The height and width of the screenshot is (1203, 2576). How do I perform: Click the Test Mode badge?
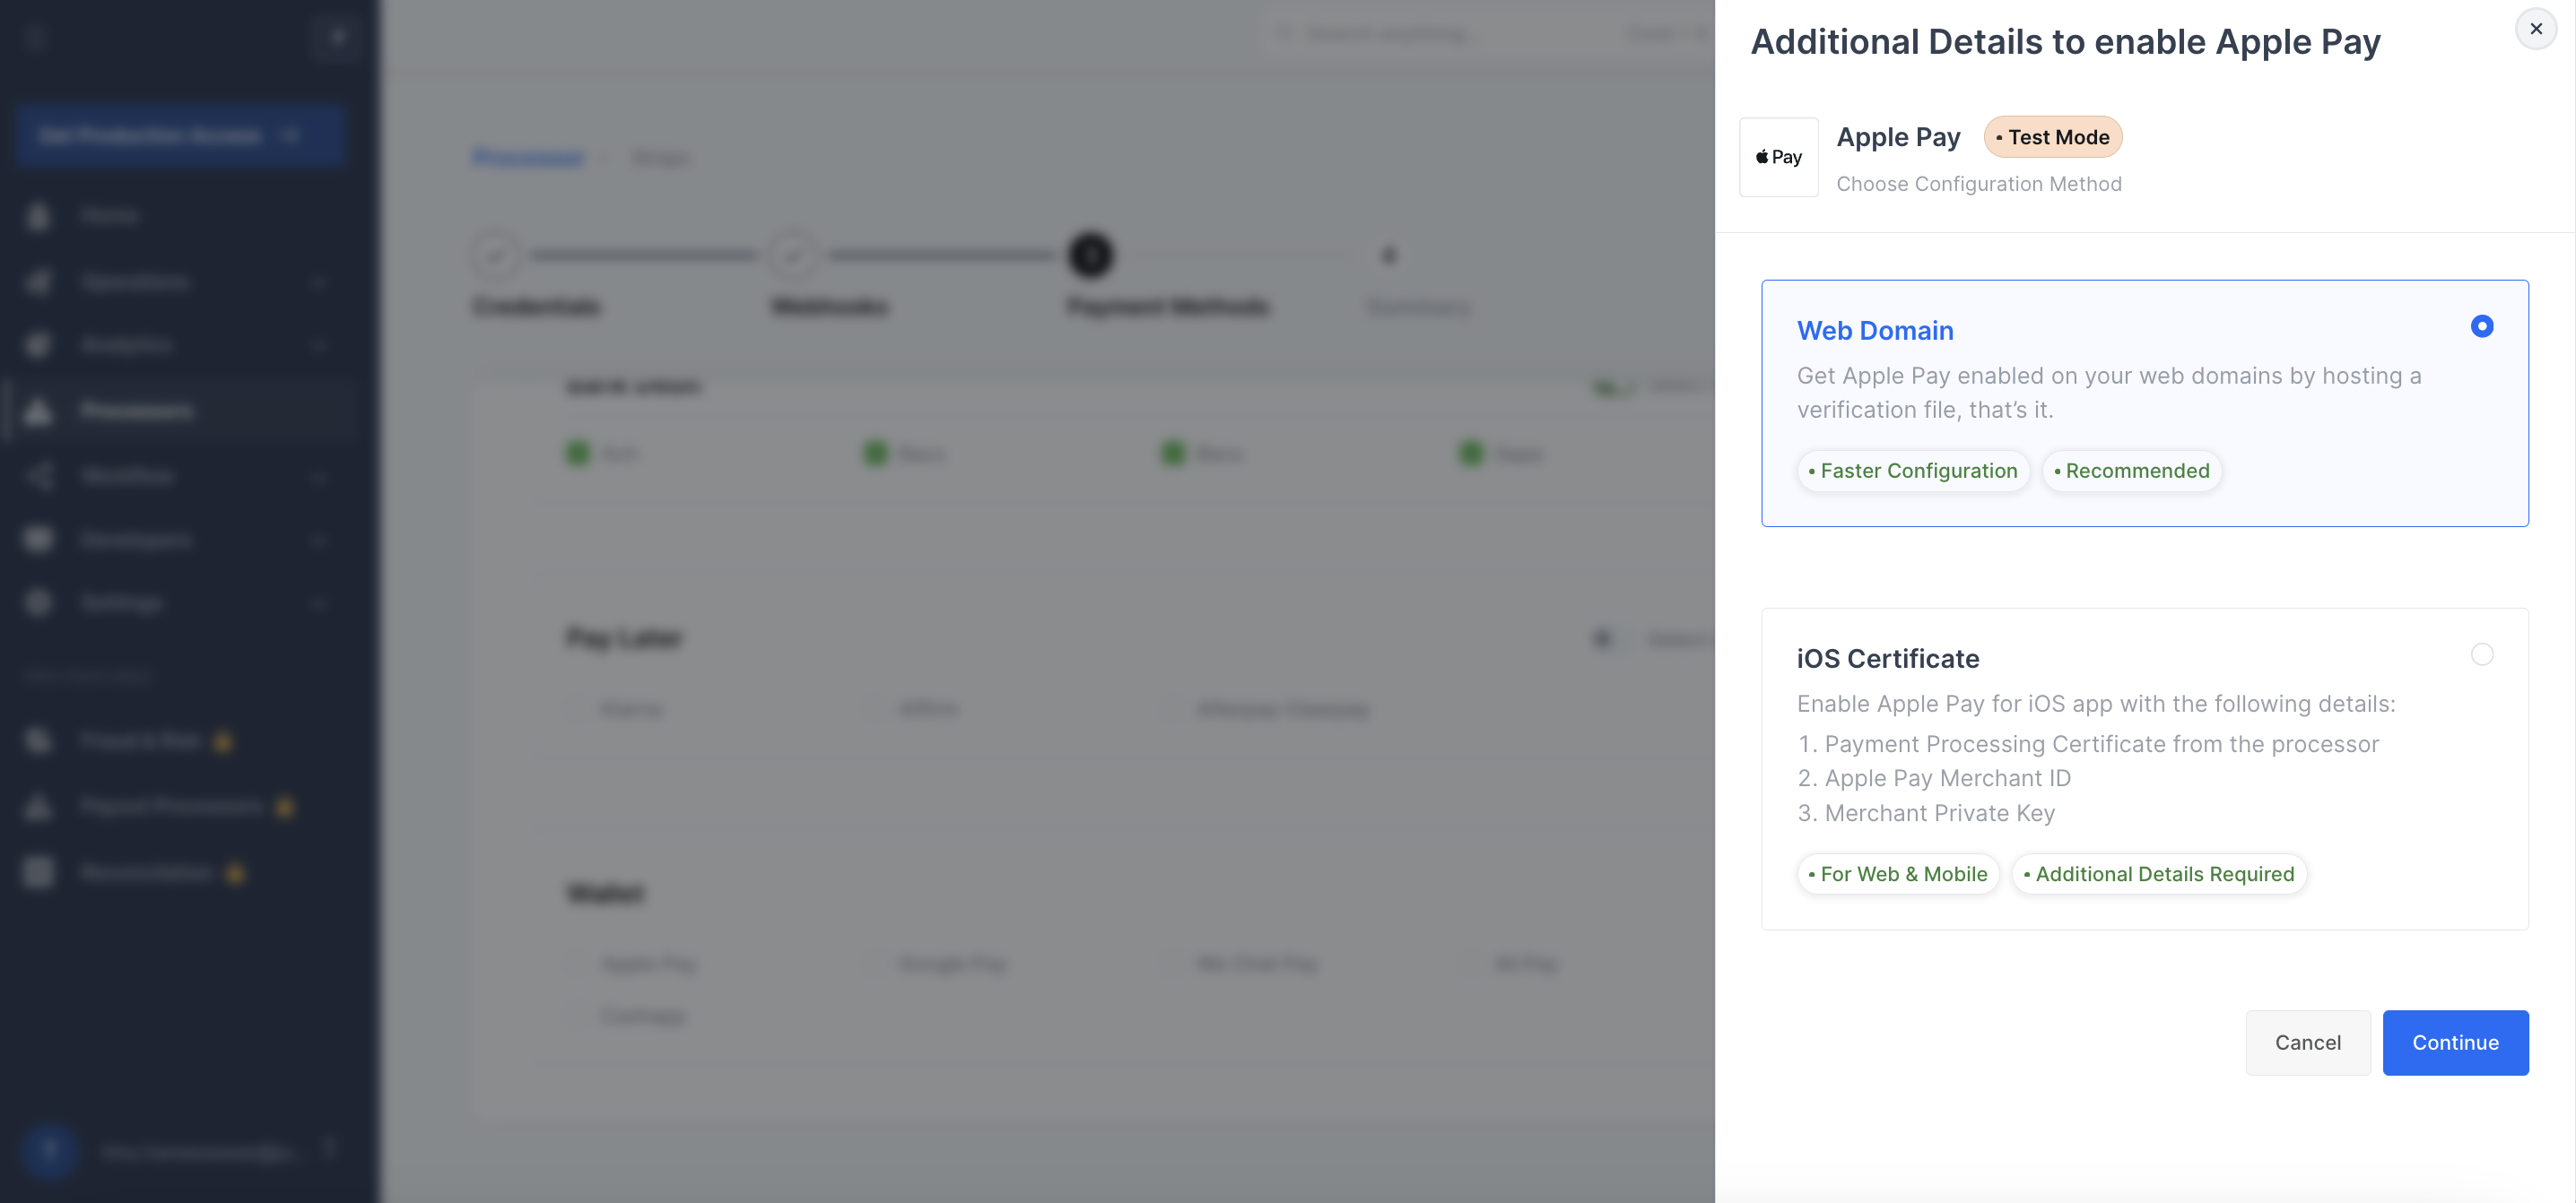pos(2052,137)
